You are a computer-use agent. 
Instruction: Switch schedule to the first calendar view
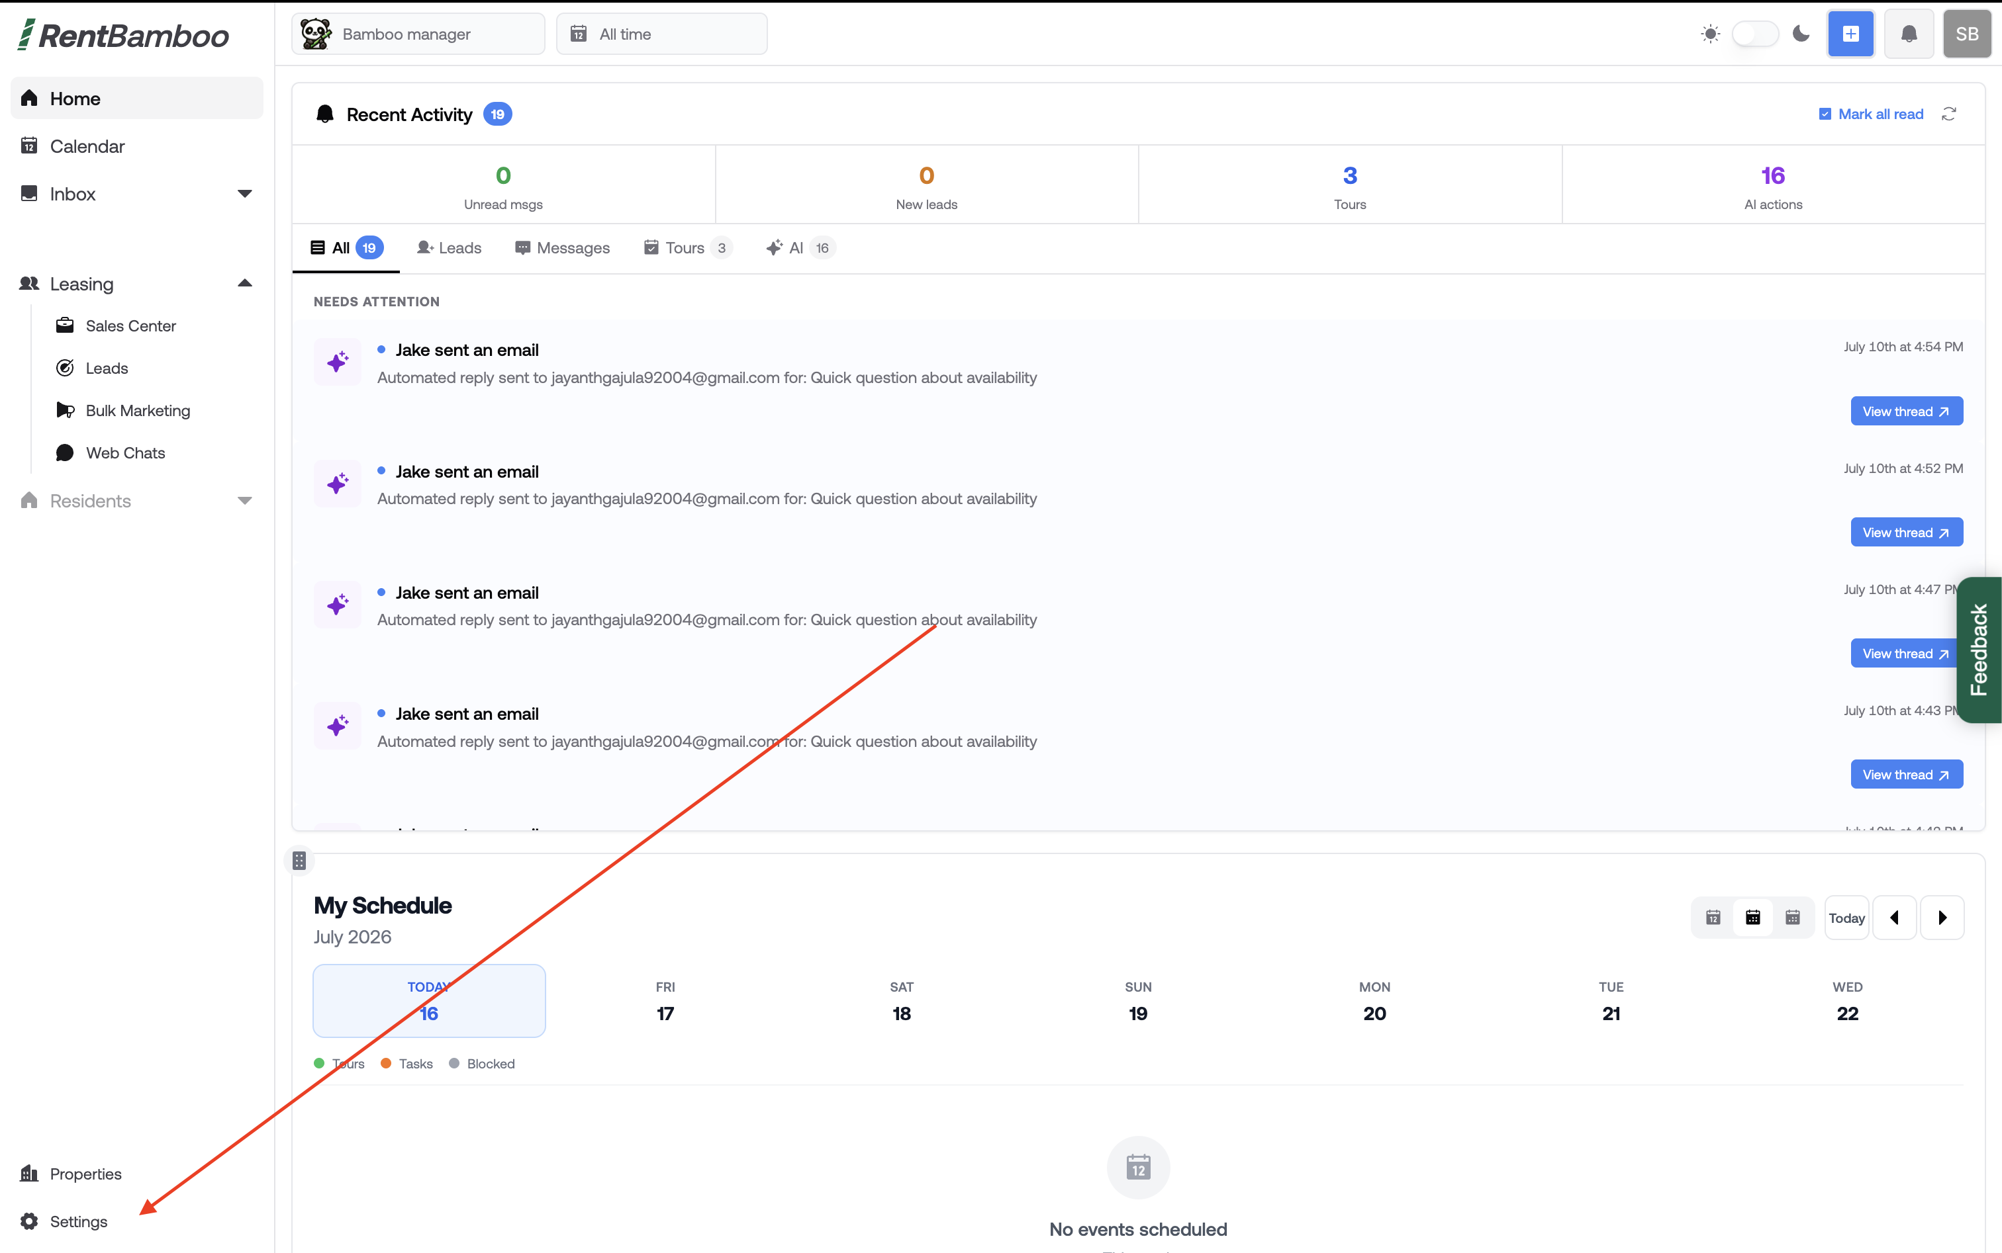pos(1713,918)
